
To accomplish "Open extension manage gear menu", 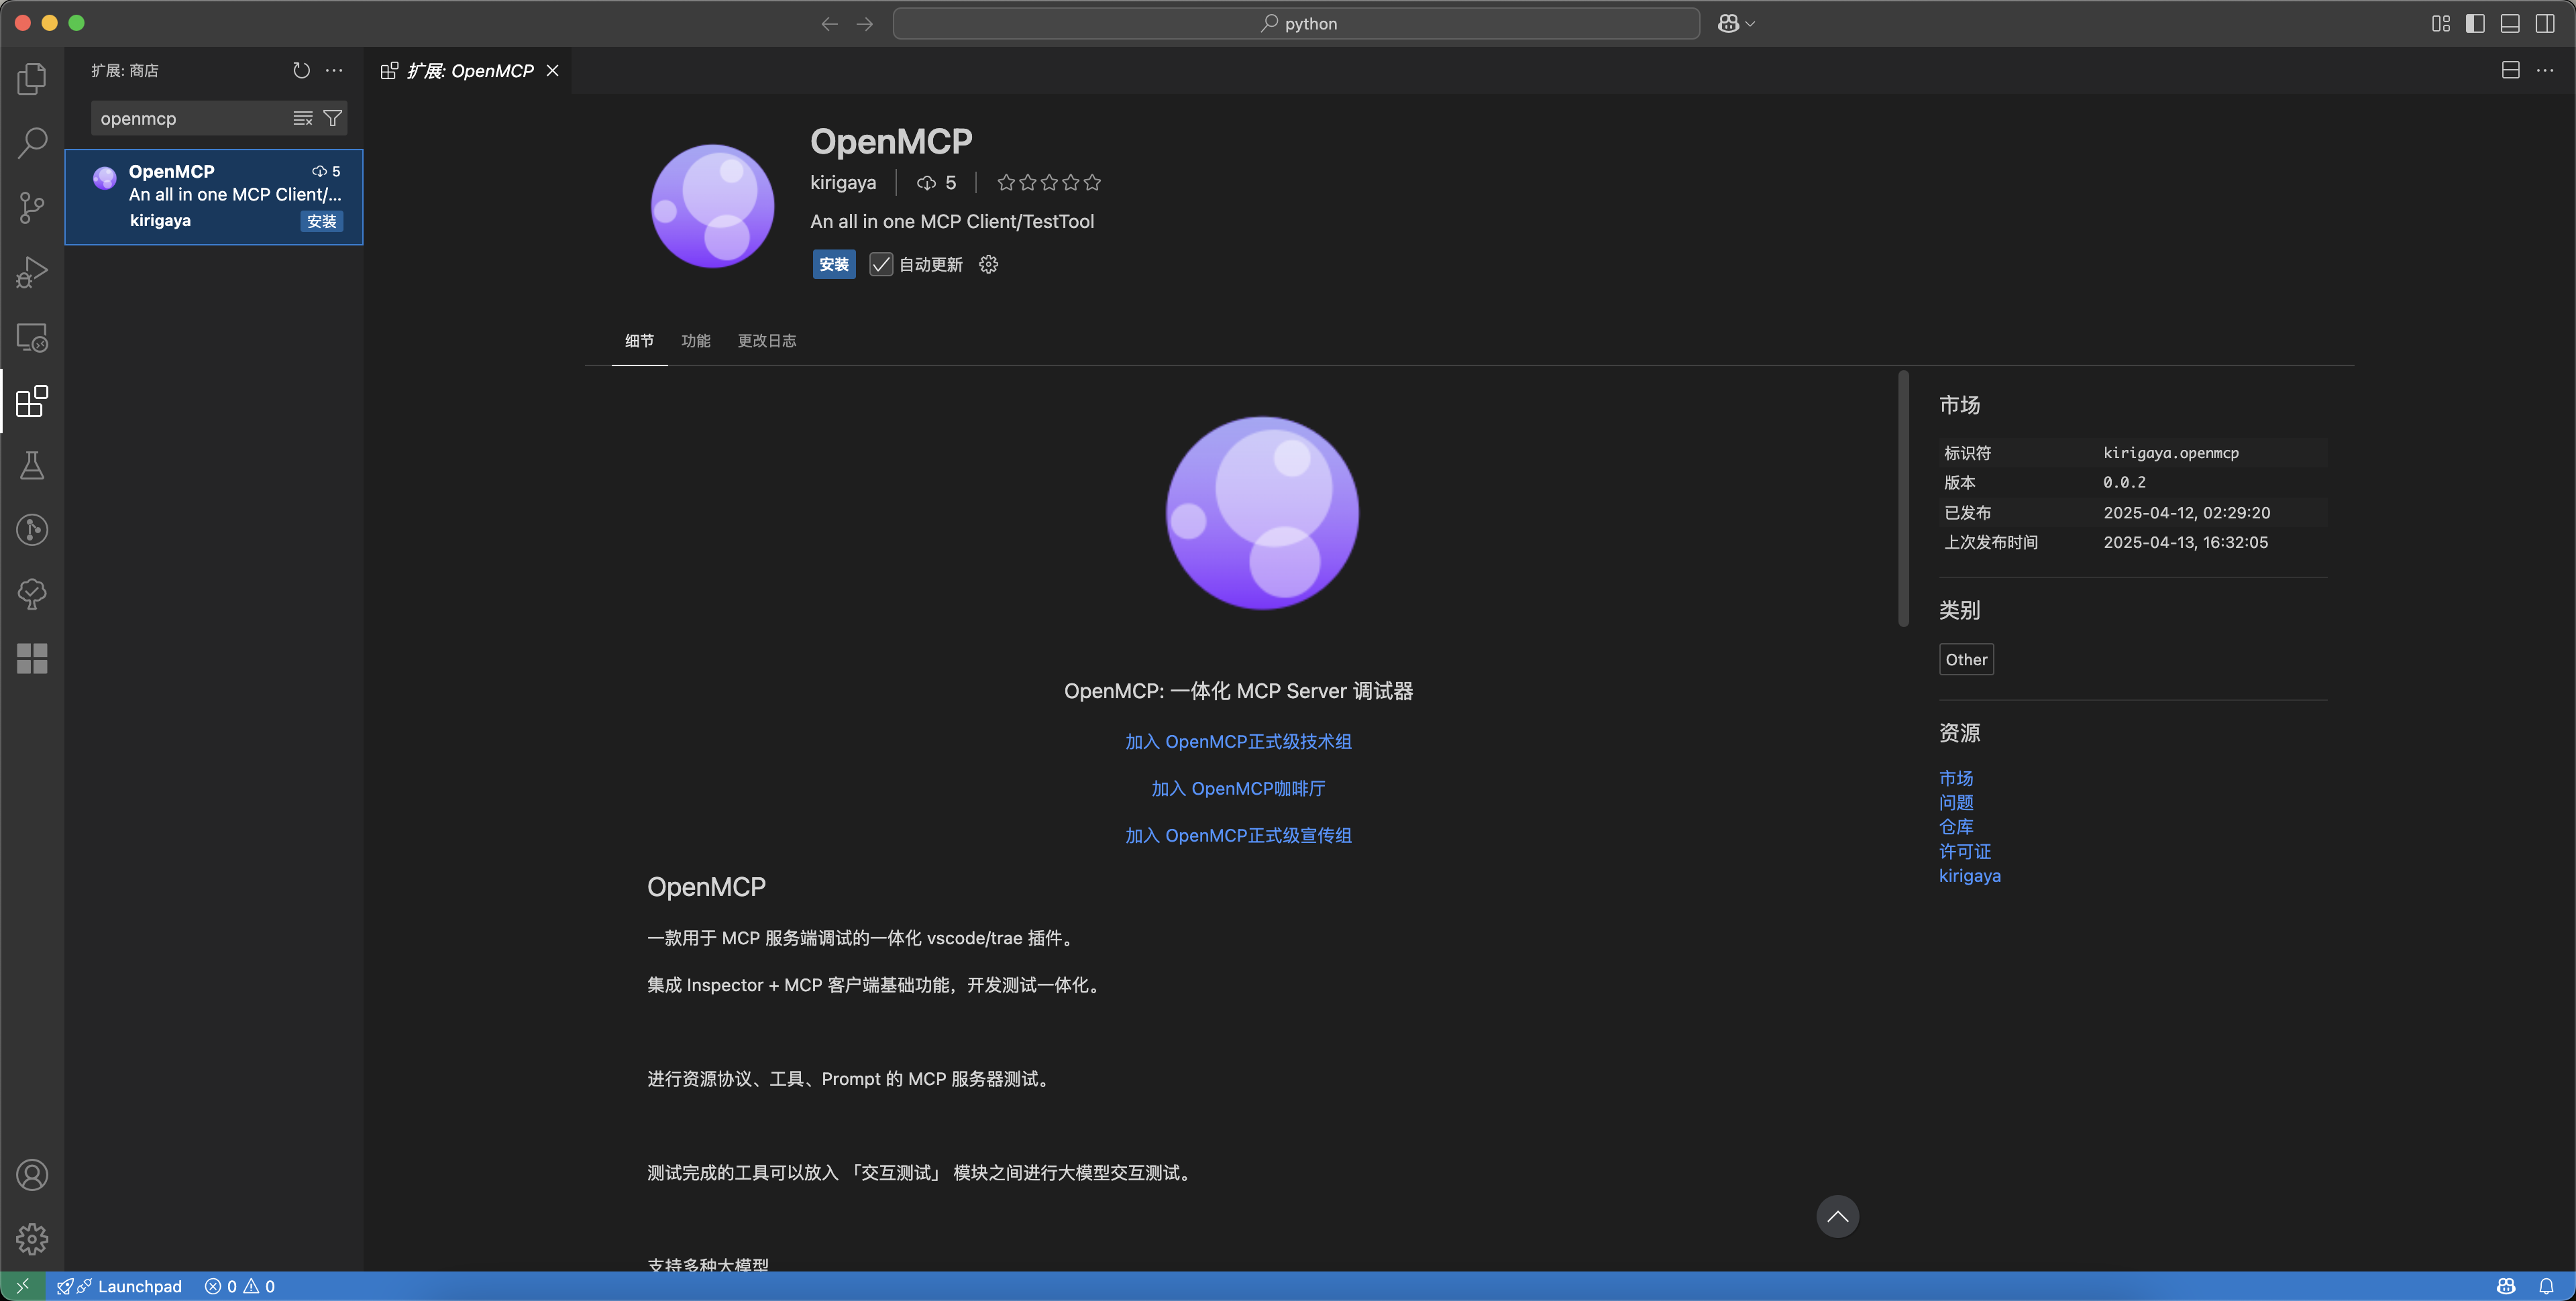I will point(988,264).
